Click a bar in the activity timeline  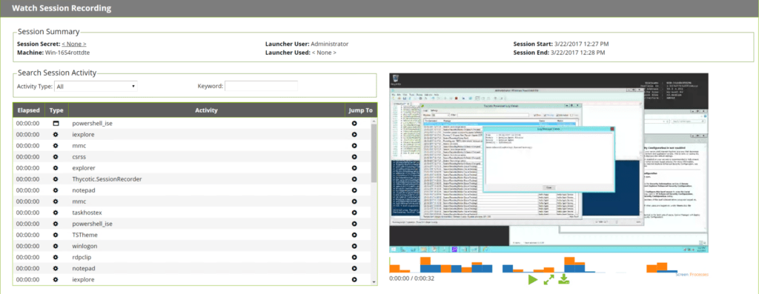tap(425, 265)
